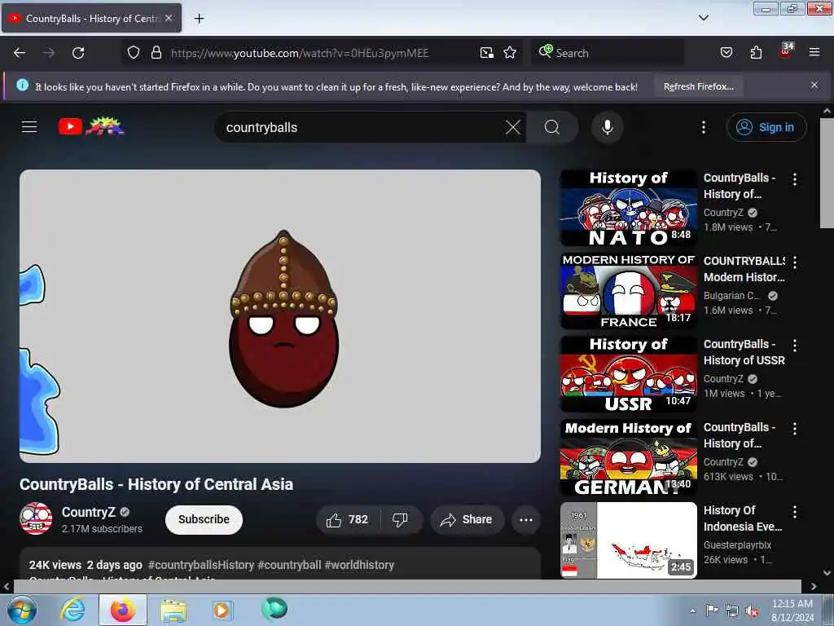Open Modern History of France thumbnail
834x626 pixels.
click(x=628, y=291)
